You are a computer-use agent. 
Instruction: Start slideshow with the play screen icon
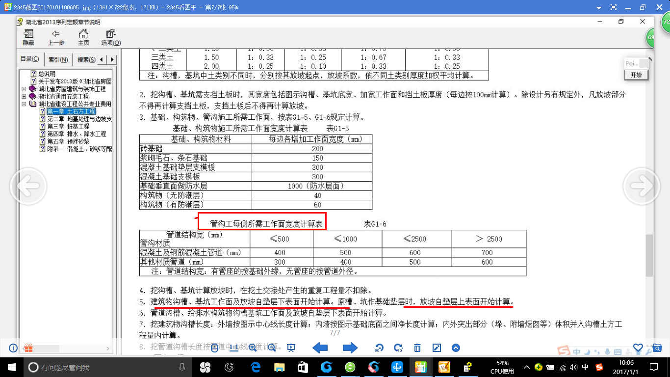(x=291, y=348)
